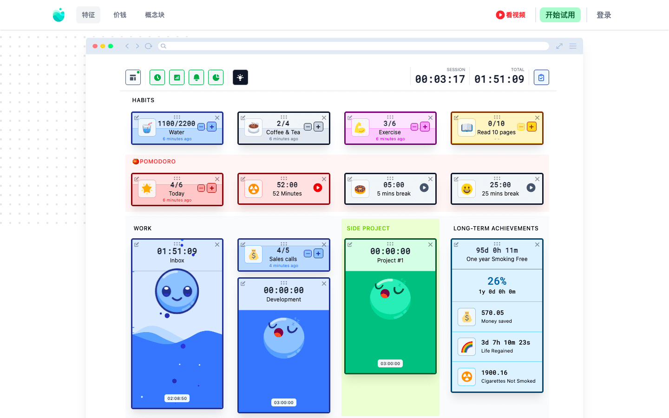
Task: Start the 25 mins break timer
Action: [x=531, y=188]
